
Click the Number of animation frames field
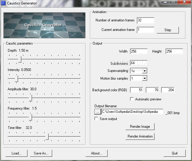pos(146,20)
